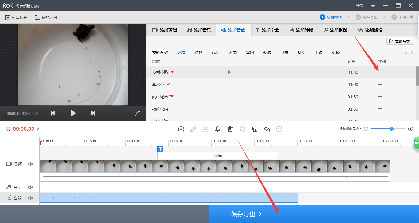Open the 动物 sound effects category
Image resolution: width=419 pixels, height=223 pixels.
coord(198,52)
